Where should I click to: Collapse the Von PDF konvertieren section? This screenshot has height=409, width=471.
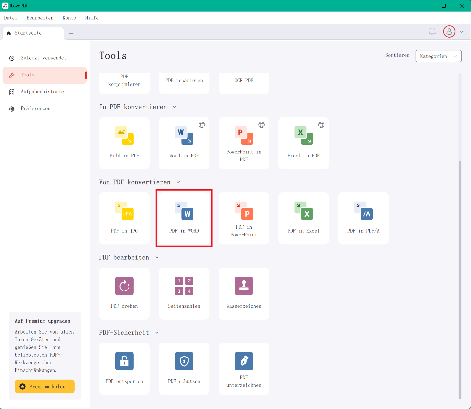(178, 182)
